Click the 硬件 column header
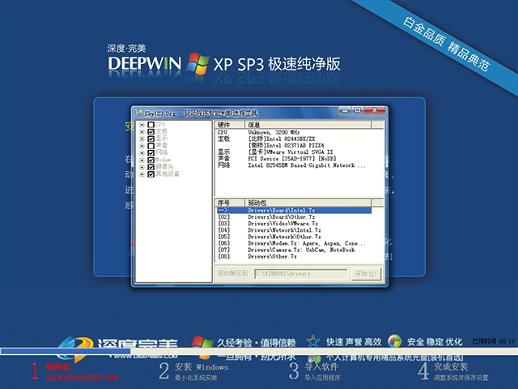This screenshot has height=389, width=518. click(230, 125)
